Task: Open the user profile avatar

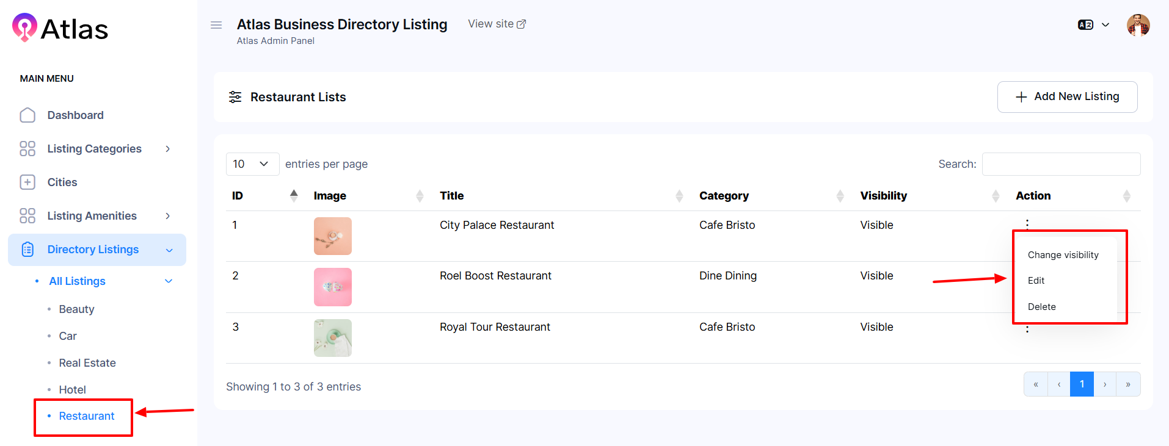Action: tap(1138, 25)
